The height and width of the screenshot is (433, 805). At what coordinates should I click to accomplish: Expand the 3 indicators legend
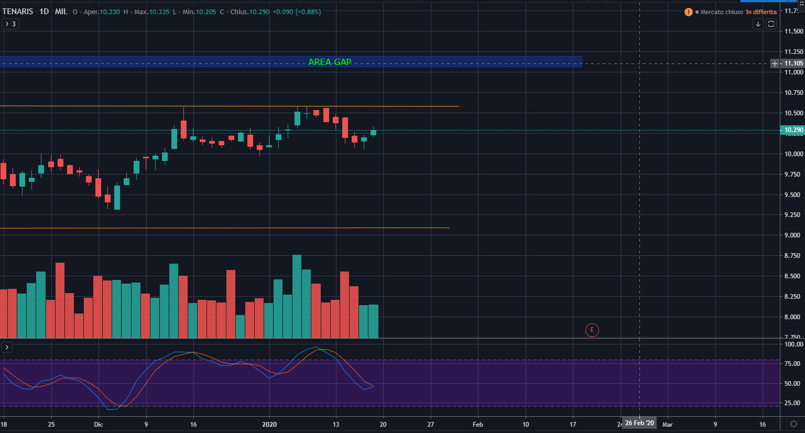click(x=10, y=24)
